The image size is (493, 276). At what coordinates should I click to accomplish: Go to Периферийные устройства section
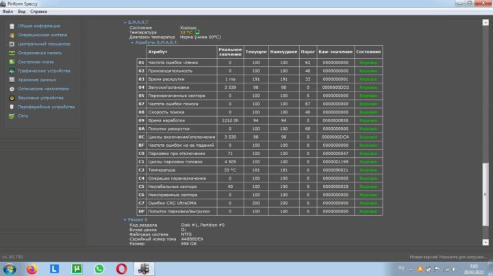(x=47, y=107)
